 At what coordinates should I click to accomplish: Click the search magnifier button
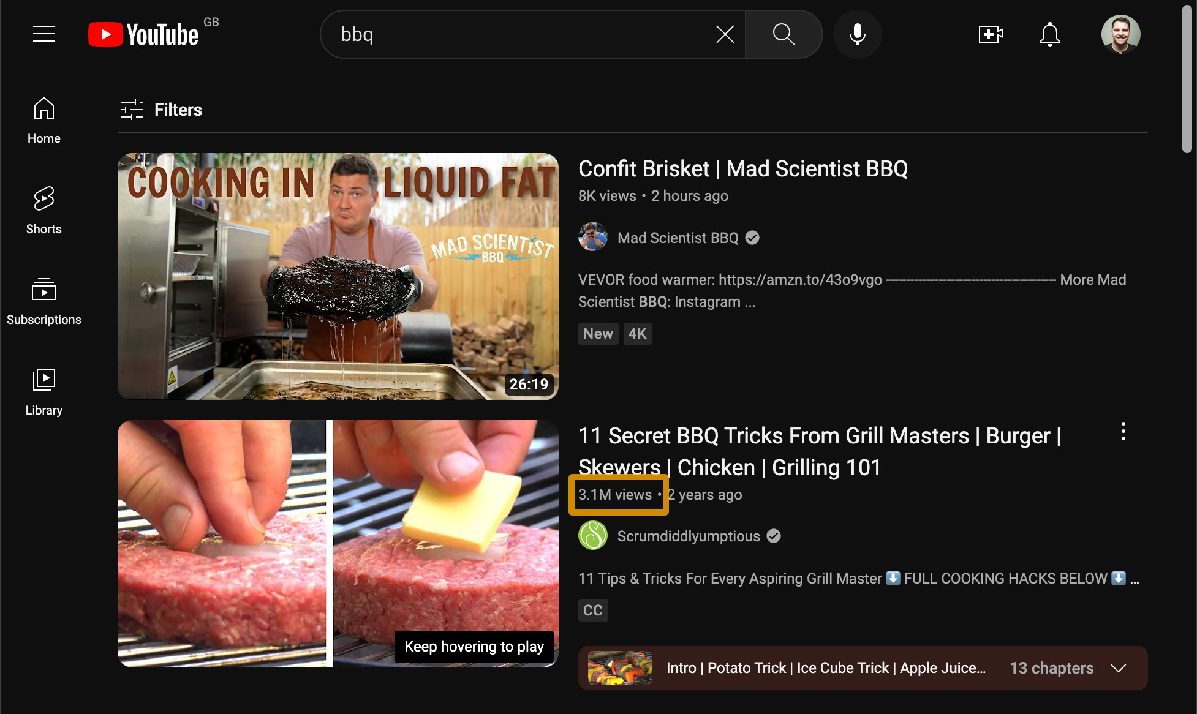click(782, 34)
